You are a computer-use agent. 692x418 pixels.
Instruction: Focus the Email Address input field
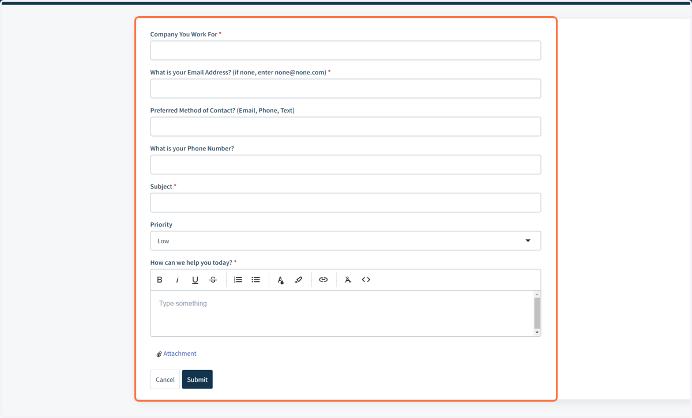pos(345,88)
